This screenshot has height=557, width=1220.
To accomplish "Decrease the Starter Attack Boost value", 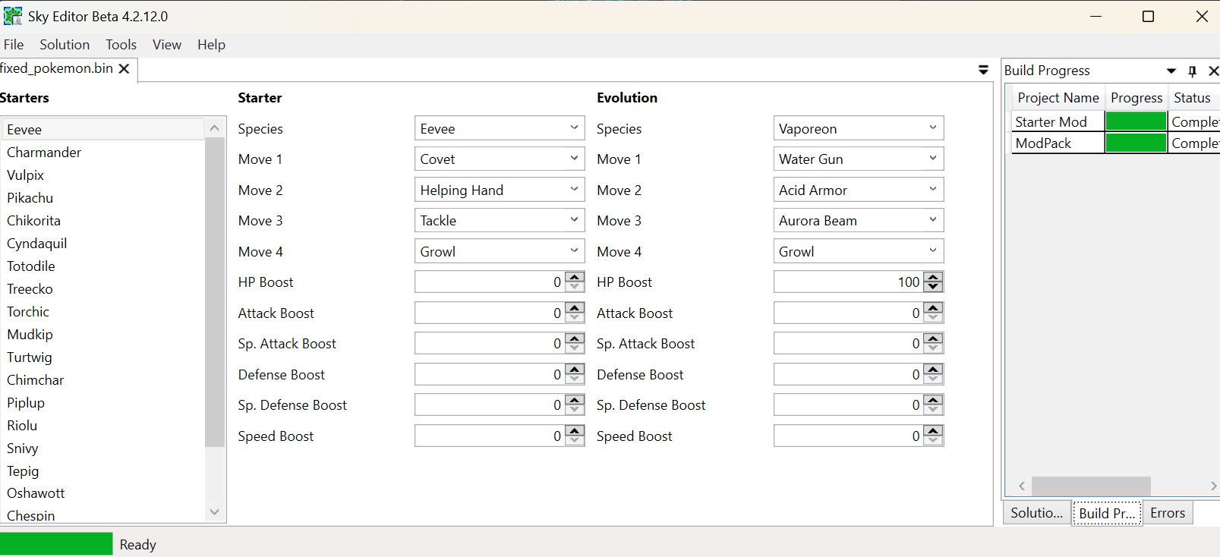I will (x=575, y=318).
